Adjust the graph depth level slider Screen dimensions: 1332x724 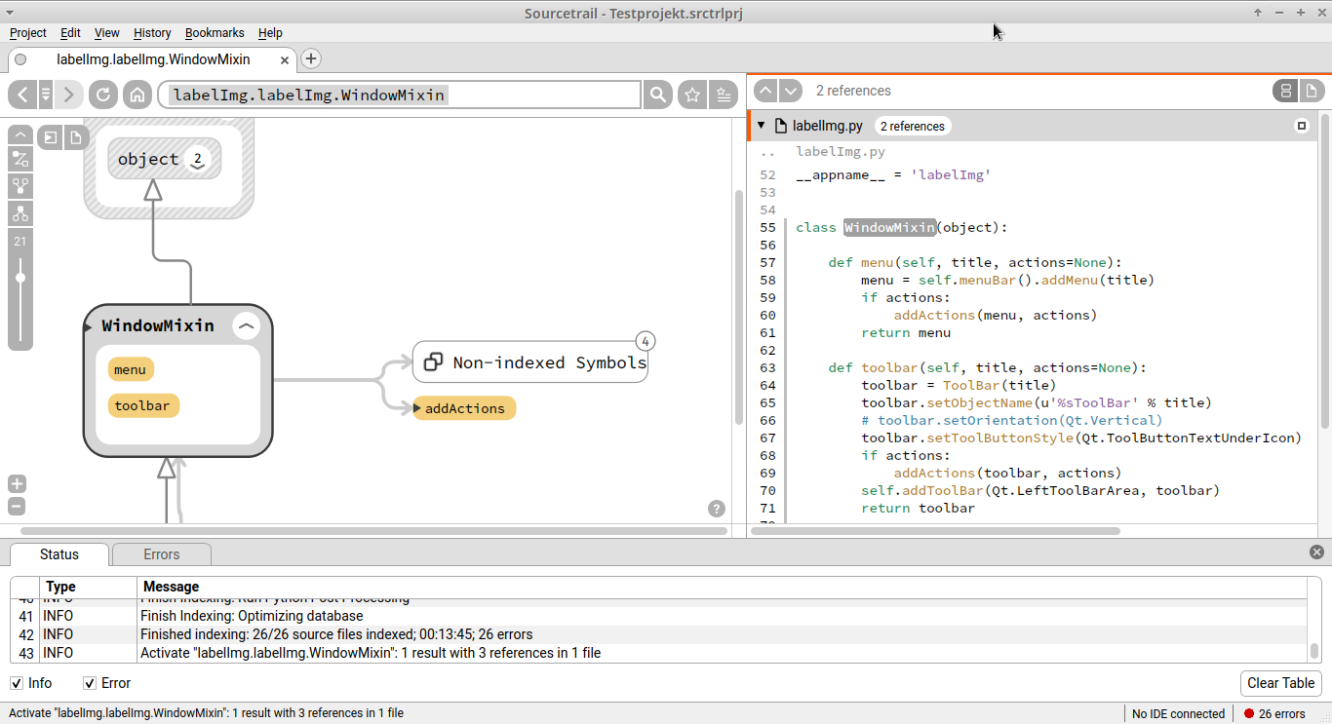click(20, 278)
